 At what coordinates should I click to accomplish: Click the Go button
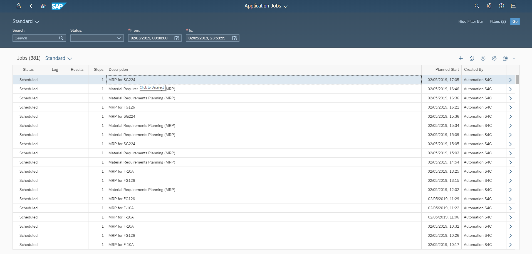pos(515,21)
